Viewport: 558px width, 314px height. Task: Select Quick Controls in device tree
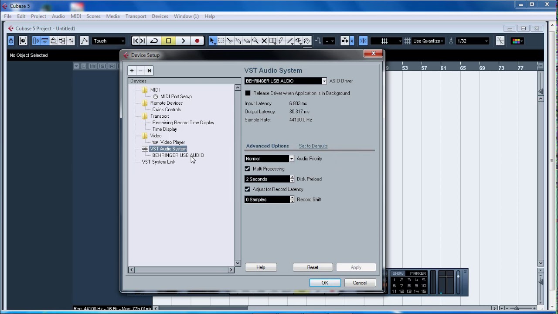coord(166,109)
